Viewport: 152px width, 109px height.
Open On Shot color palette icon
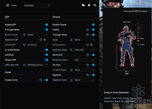tap(87, 65)
